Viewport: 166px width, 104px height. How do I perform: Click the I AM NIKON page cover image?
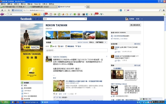tap(32, 52)
